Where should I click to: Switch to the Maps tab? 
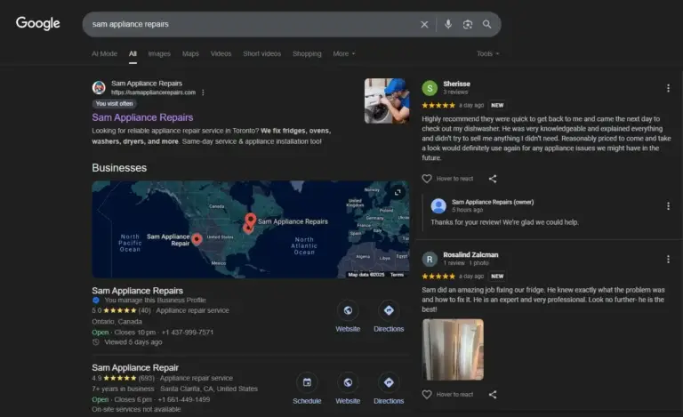tap(190, 53)
